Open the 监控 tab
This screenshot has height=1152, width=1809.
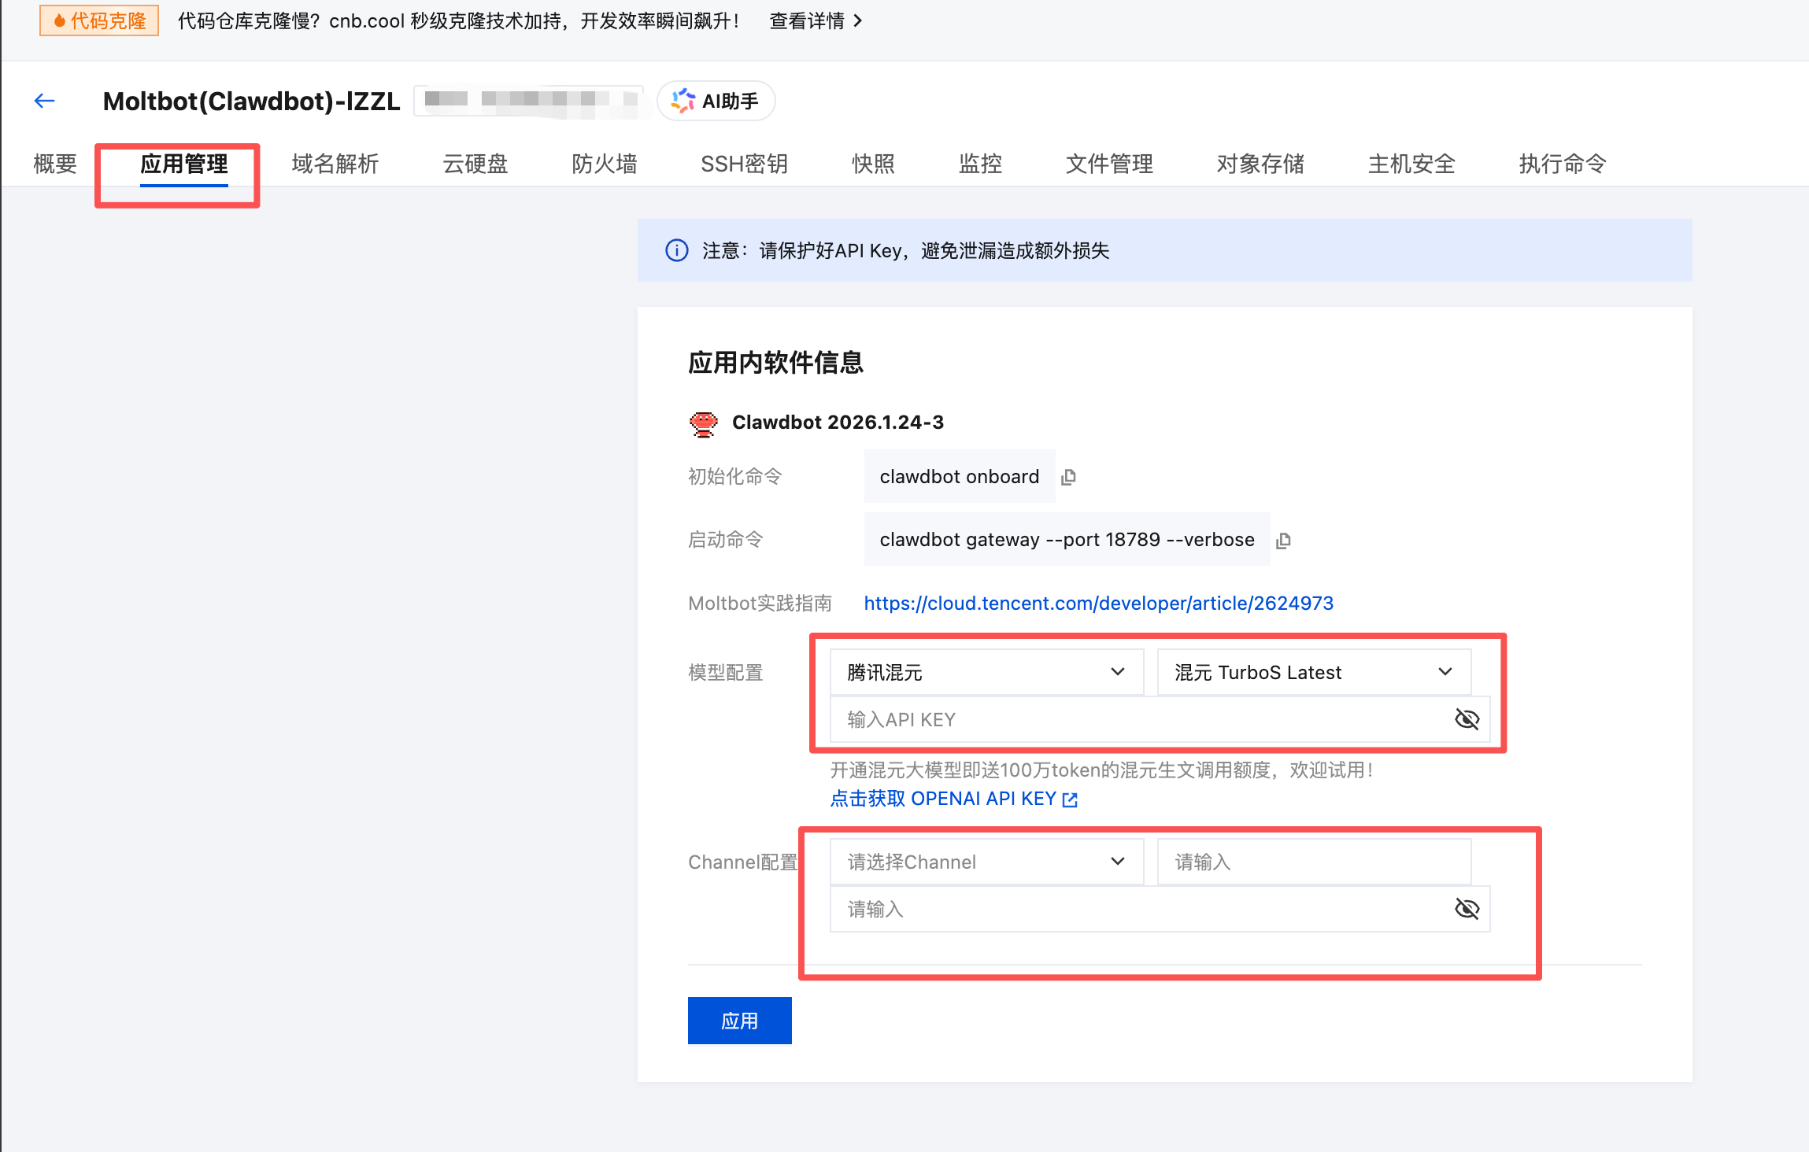click(x=980, y=164)
